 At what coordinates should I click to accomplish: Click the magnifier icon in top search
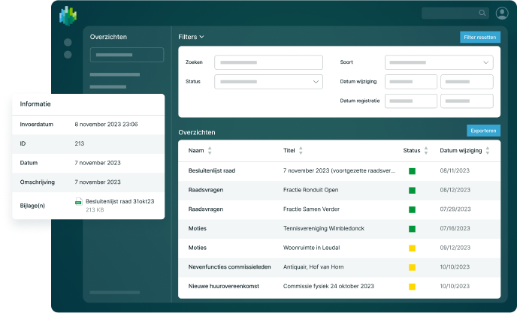(482, 13)
